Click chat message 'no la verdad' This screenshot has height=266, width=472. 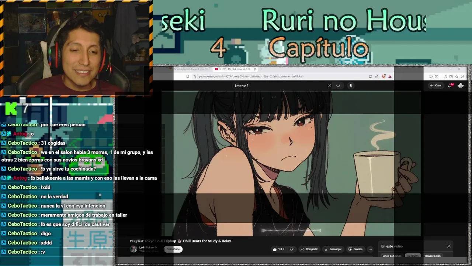tap(55, 197)
